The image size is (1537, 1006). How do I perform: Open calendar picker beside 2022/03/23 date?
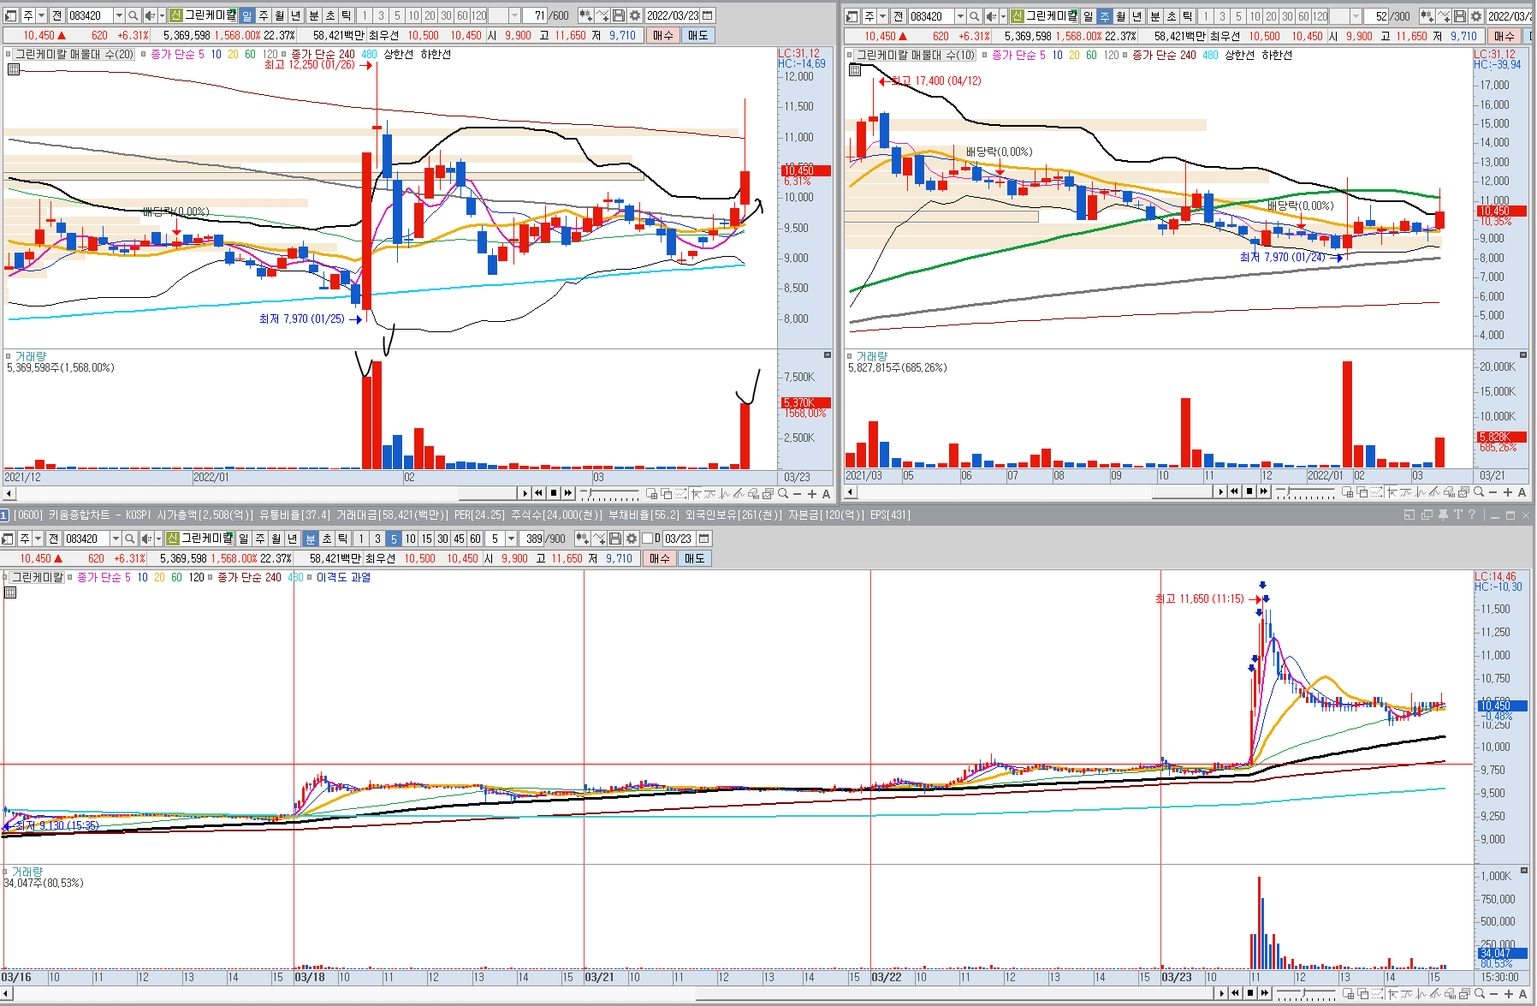click(708, 15)
